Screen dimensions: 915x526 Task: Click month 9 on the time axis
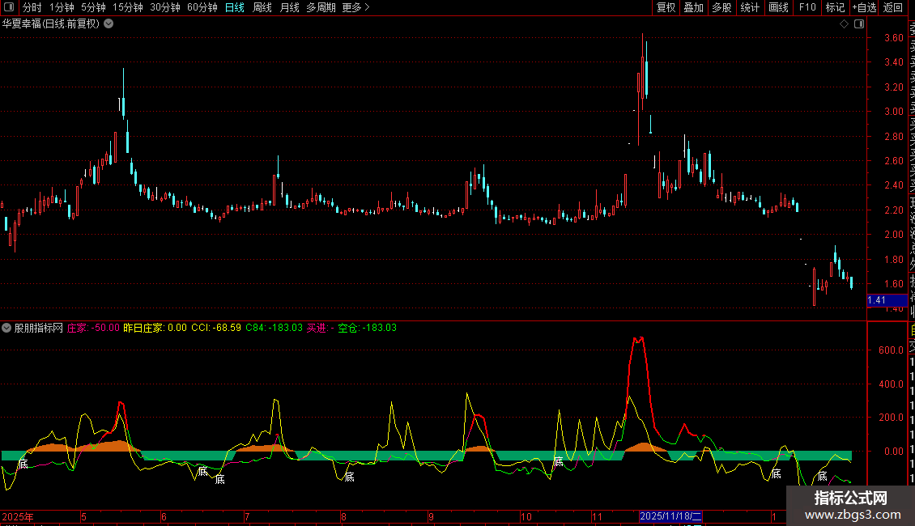click(432, 516)
